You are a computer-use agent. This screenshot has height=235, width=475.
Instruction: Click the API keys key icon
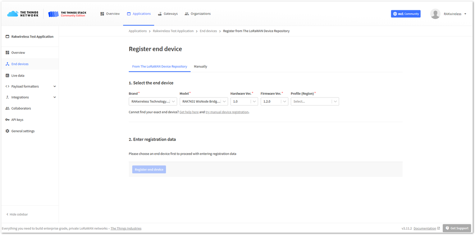(7, 120)
